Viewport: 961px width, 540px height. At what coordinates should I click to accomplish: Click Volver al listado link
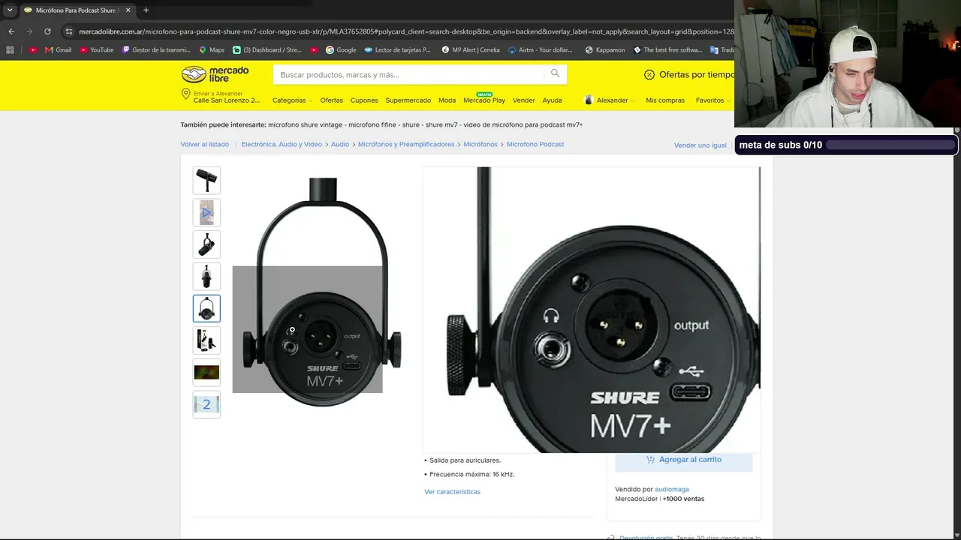pyautogui.click(x=204, y=144)
